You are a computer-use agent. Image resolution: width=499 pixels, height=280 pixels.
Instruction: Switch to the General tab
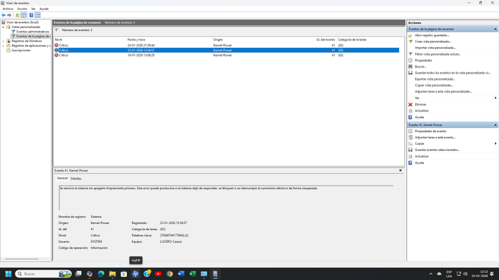pyautogui.click(x=62, y=178)
